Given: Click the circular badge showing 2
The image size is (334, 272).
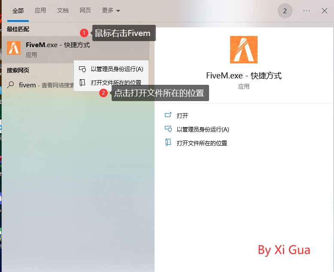Looking at the screenshot, I should (285, 11).
